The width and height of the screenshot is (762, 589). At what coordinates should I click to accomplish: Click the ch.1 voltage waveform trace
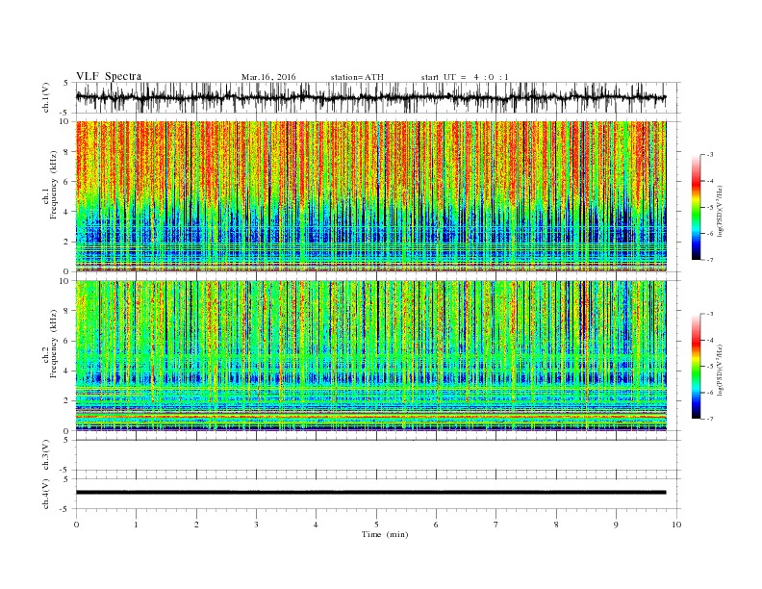pos(370,97)
